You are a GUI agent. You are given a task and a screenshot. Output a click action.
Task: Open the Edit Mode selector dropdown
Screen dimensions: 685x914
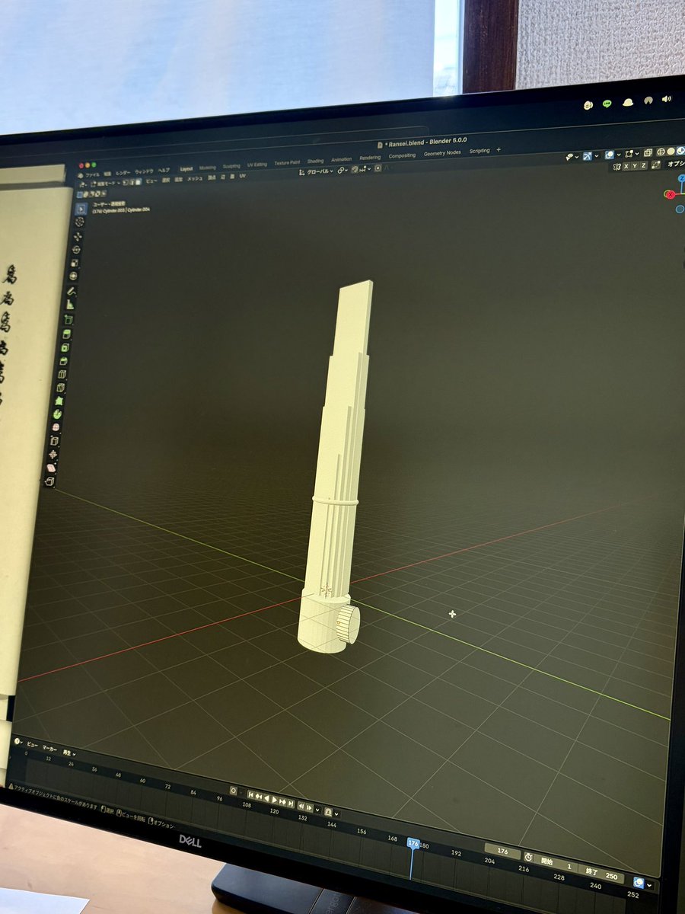[x=106, y=183]
